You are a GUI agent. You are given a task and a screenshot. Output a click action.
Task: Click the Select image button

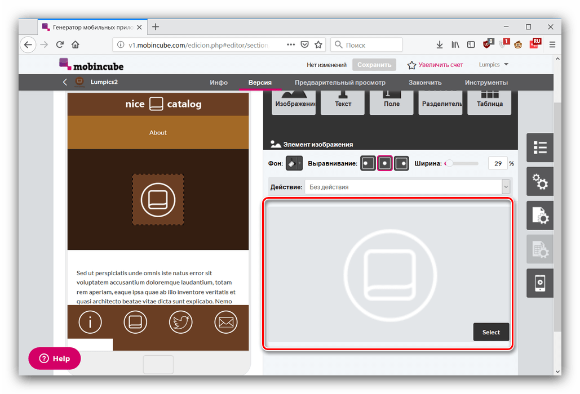pyautogui.click(x=491, y=332)
